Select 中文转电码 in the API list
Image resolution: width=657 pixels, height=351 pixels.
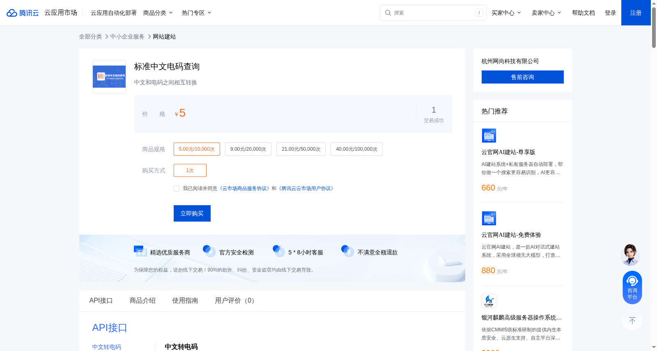(x=107, y=347)
